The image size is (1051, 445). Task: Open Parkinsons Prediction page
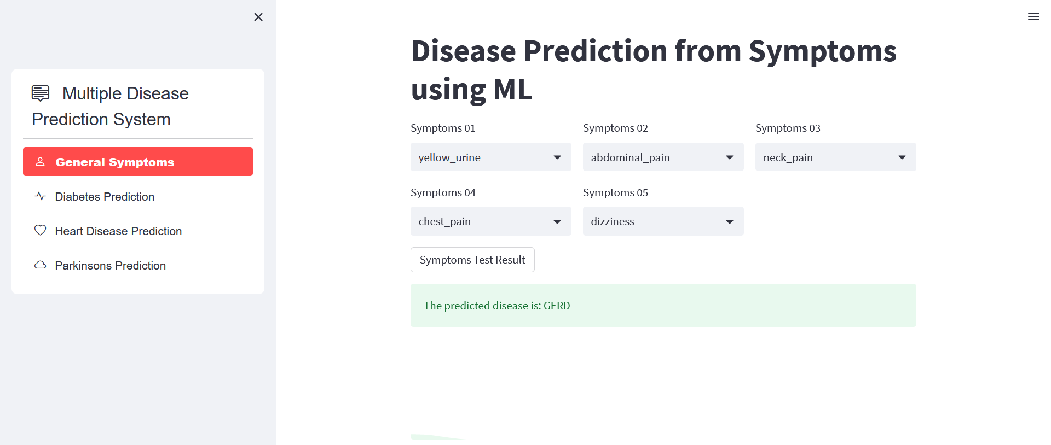(110, 266)
